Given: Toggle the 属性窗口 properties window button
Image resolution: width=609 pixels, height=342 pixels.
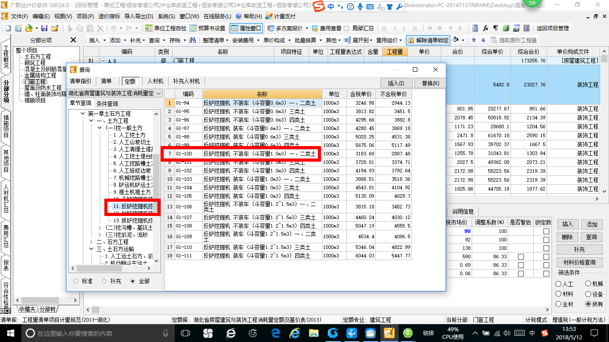Looking at the screenshot, I should tap(246, 28).
